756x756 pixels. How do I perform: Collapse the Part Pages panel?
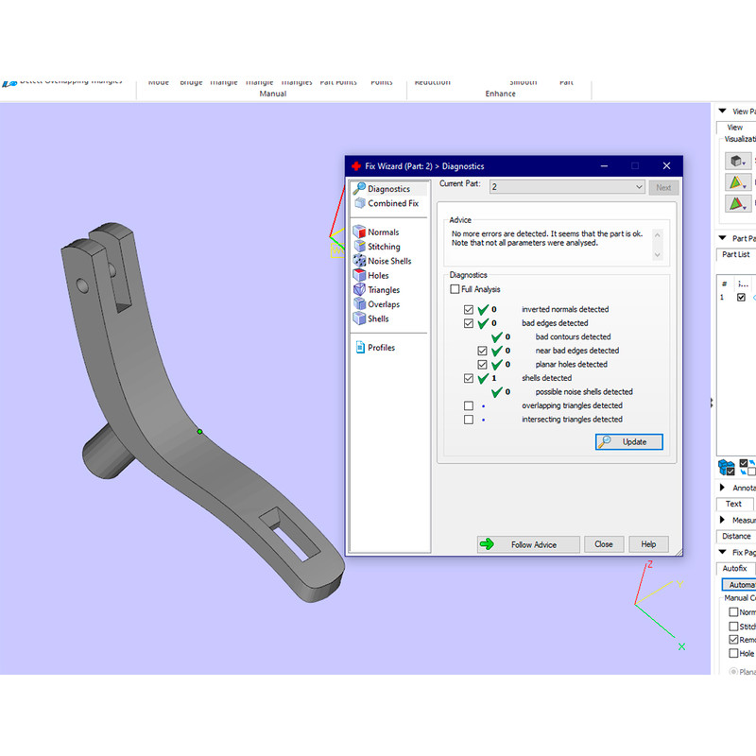[723, 238]
